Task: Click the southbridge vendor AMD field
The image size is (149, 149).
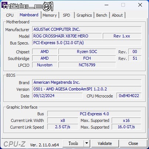Action: point(45,58)
